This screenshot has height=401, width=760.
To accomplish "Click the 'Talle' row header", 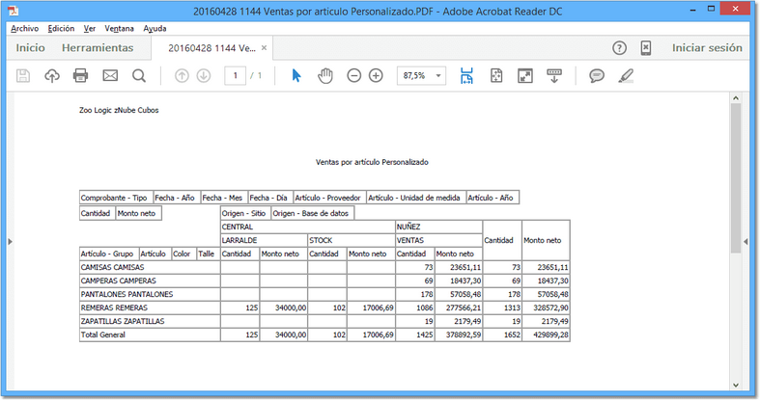I will pyautogui.click(x=209, y=254).
